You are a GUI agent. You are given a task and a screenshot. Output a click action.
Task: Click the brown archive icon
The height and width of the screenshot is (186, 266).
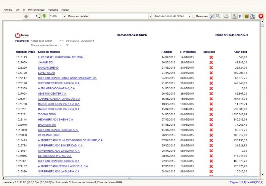point(246,16)
